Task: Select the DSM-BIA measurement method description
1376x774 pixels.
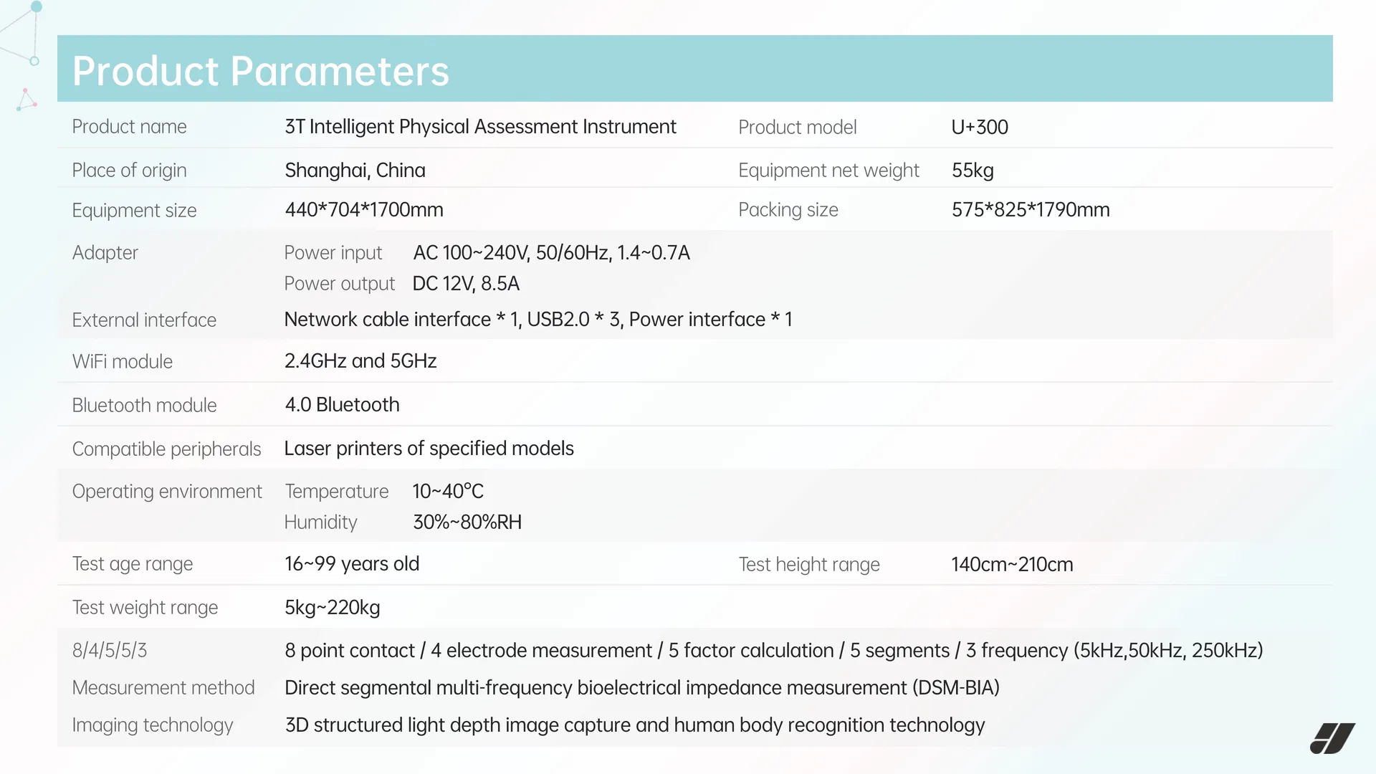Action: (x=641, y=688)
